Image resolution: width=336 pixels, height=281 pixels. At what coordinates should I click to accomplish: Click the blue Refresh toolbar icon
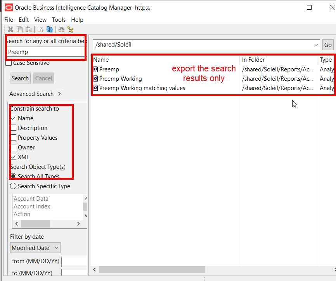pyautogui.click(x=50, y=29)
